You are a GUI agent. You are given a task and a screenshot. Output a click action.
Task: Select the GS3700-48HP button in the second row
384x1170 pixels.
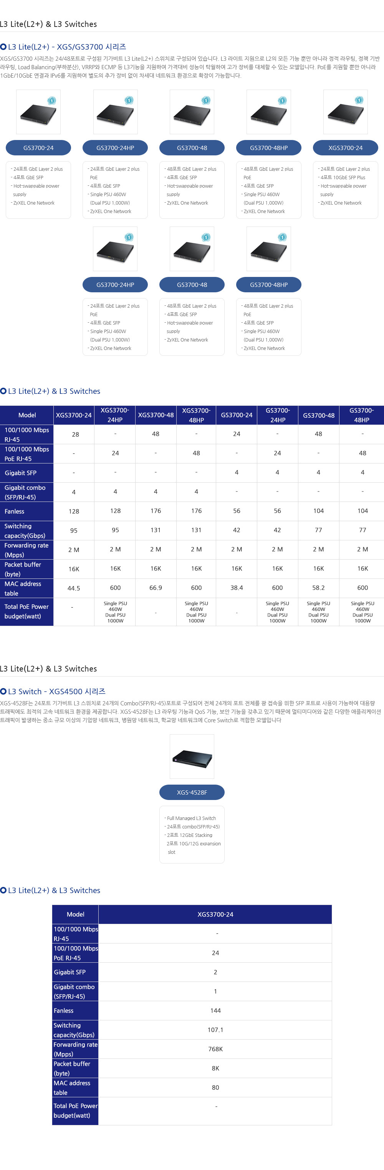click(x=269, y=285)
